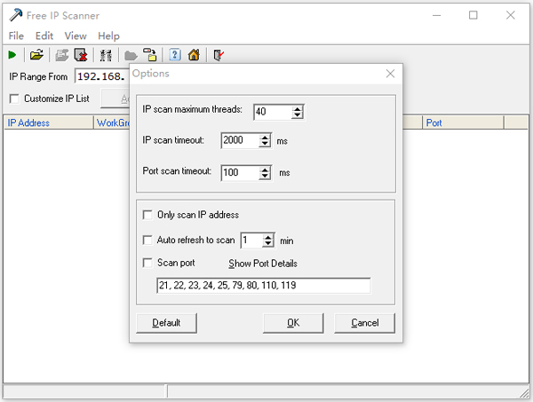Click the export-to-folder toolbar icon
The image size is (533, 402).
(150, 55)
